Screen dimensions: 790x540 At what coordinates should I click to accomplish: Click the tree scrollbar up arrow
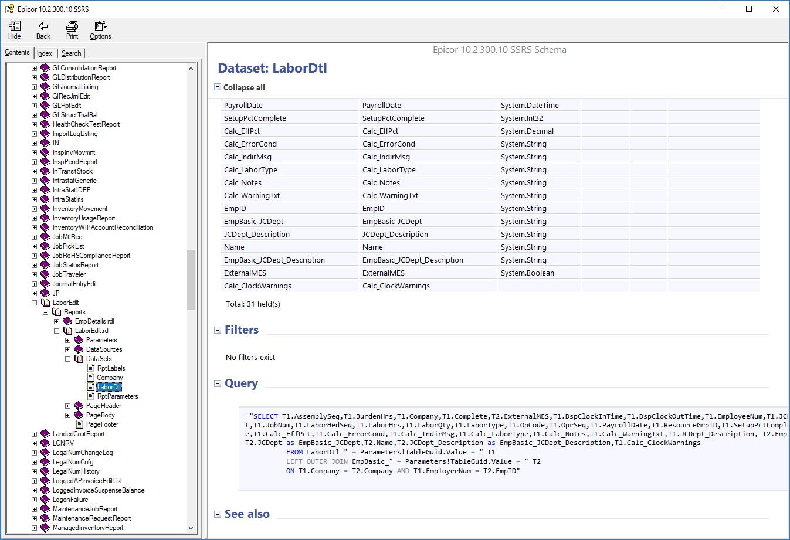point(191,69)
